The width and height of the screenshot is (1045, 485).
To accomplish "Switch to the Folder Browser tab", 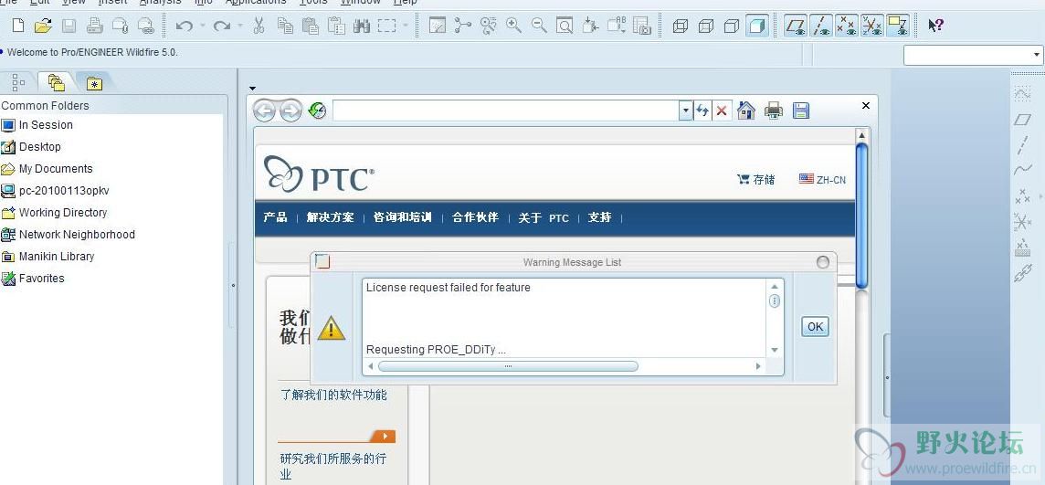I will pos(56,82).
